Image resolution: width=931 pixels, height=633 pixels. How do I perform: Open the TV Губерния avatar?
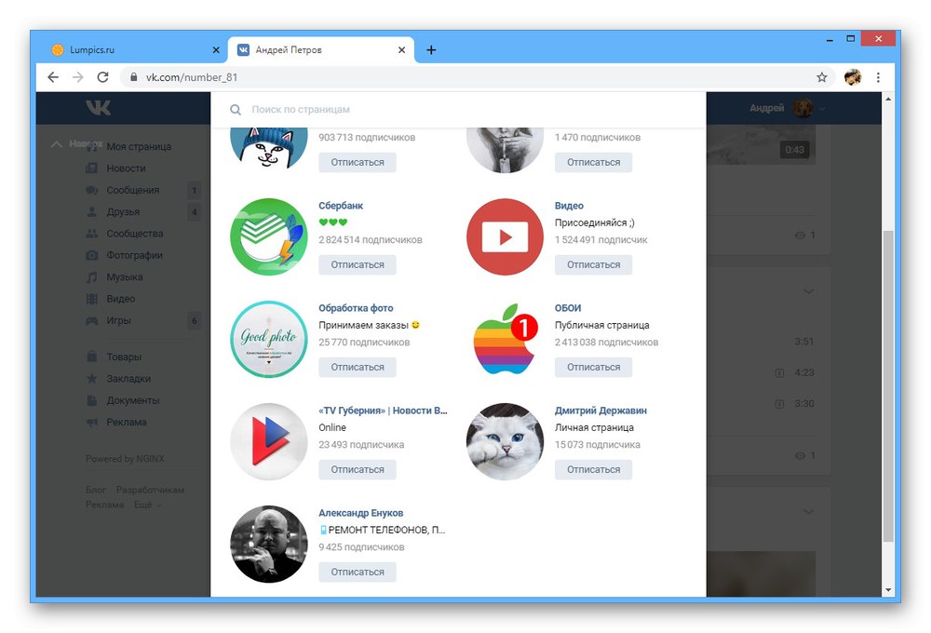269,442
